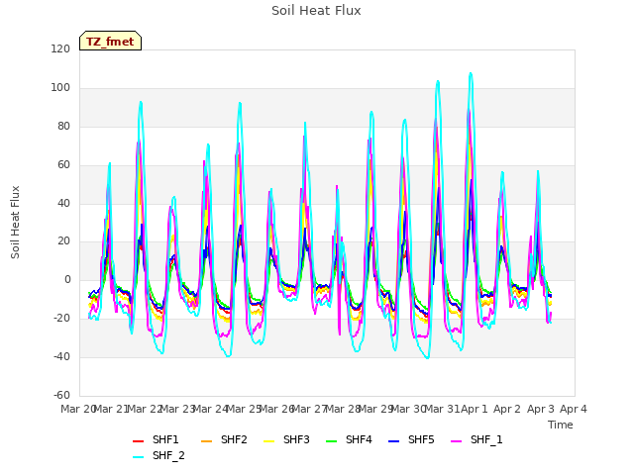Click the Soil Heat Flux chart title
This screenshot has height=475, width=634.
point(316,11)
